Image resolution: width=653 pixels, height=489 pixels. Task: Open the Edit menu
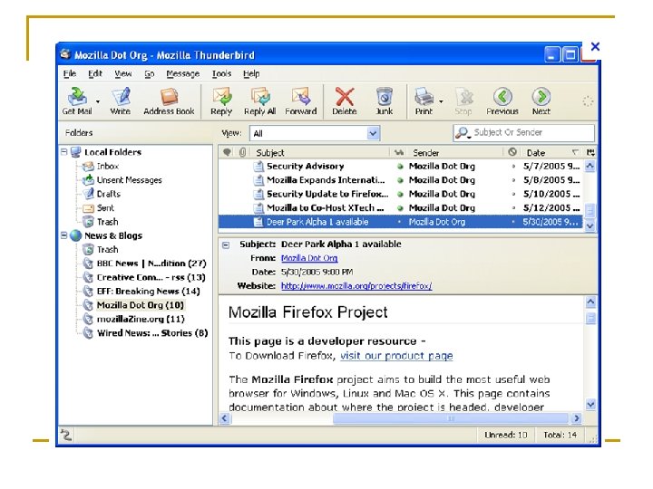pyautogui.click(x=95, y=73)
